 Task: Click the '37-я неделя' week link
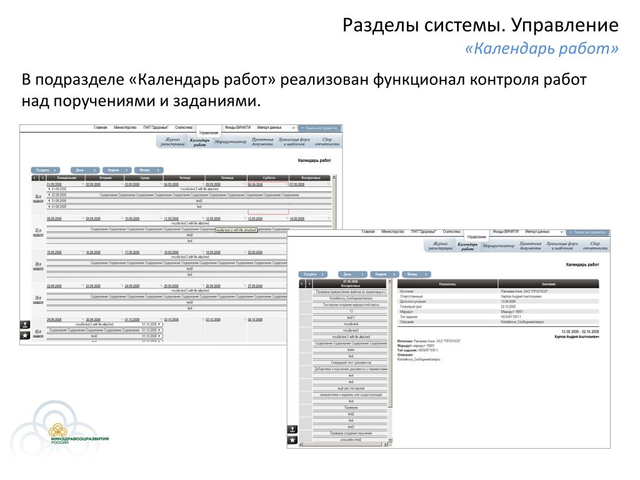click(38, 232)
